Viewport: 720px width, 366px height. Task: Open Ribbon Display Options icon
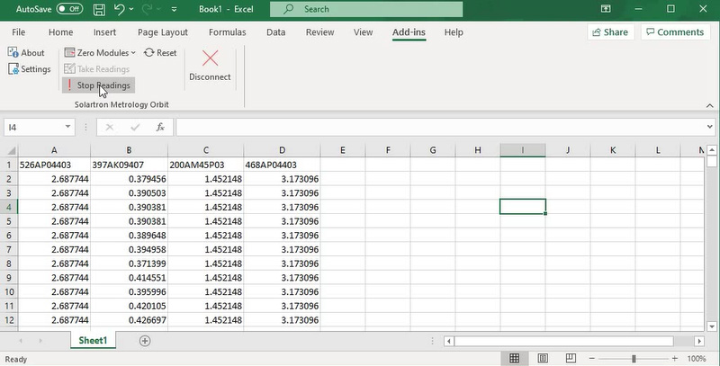606,9
